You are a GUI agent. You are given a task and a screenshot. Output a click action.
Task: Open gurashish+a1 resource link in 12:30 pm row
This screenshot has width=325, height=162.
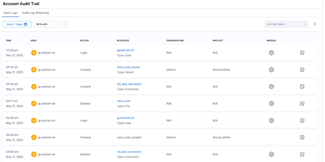126,50
